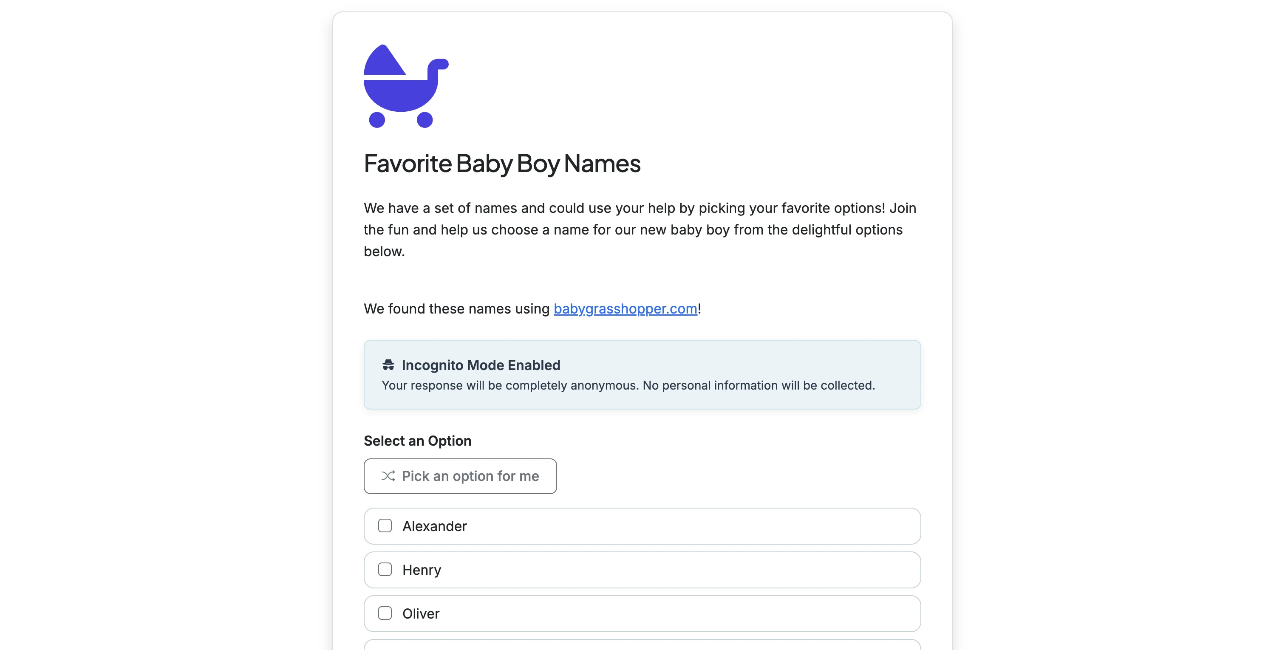
Task: Check the Oliver checkbox
Action: [x=385, y=613]
